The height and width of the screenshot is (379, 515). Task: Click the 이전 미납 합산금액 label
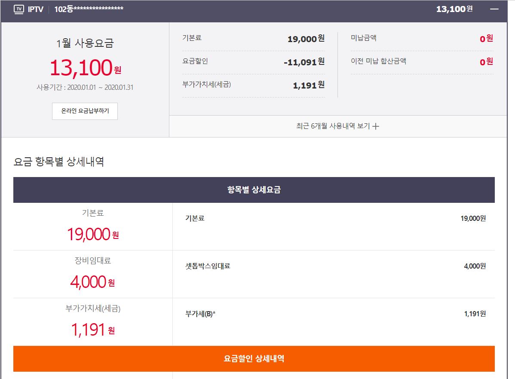click(378, 61)
